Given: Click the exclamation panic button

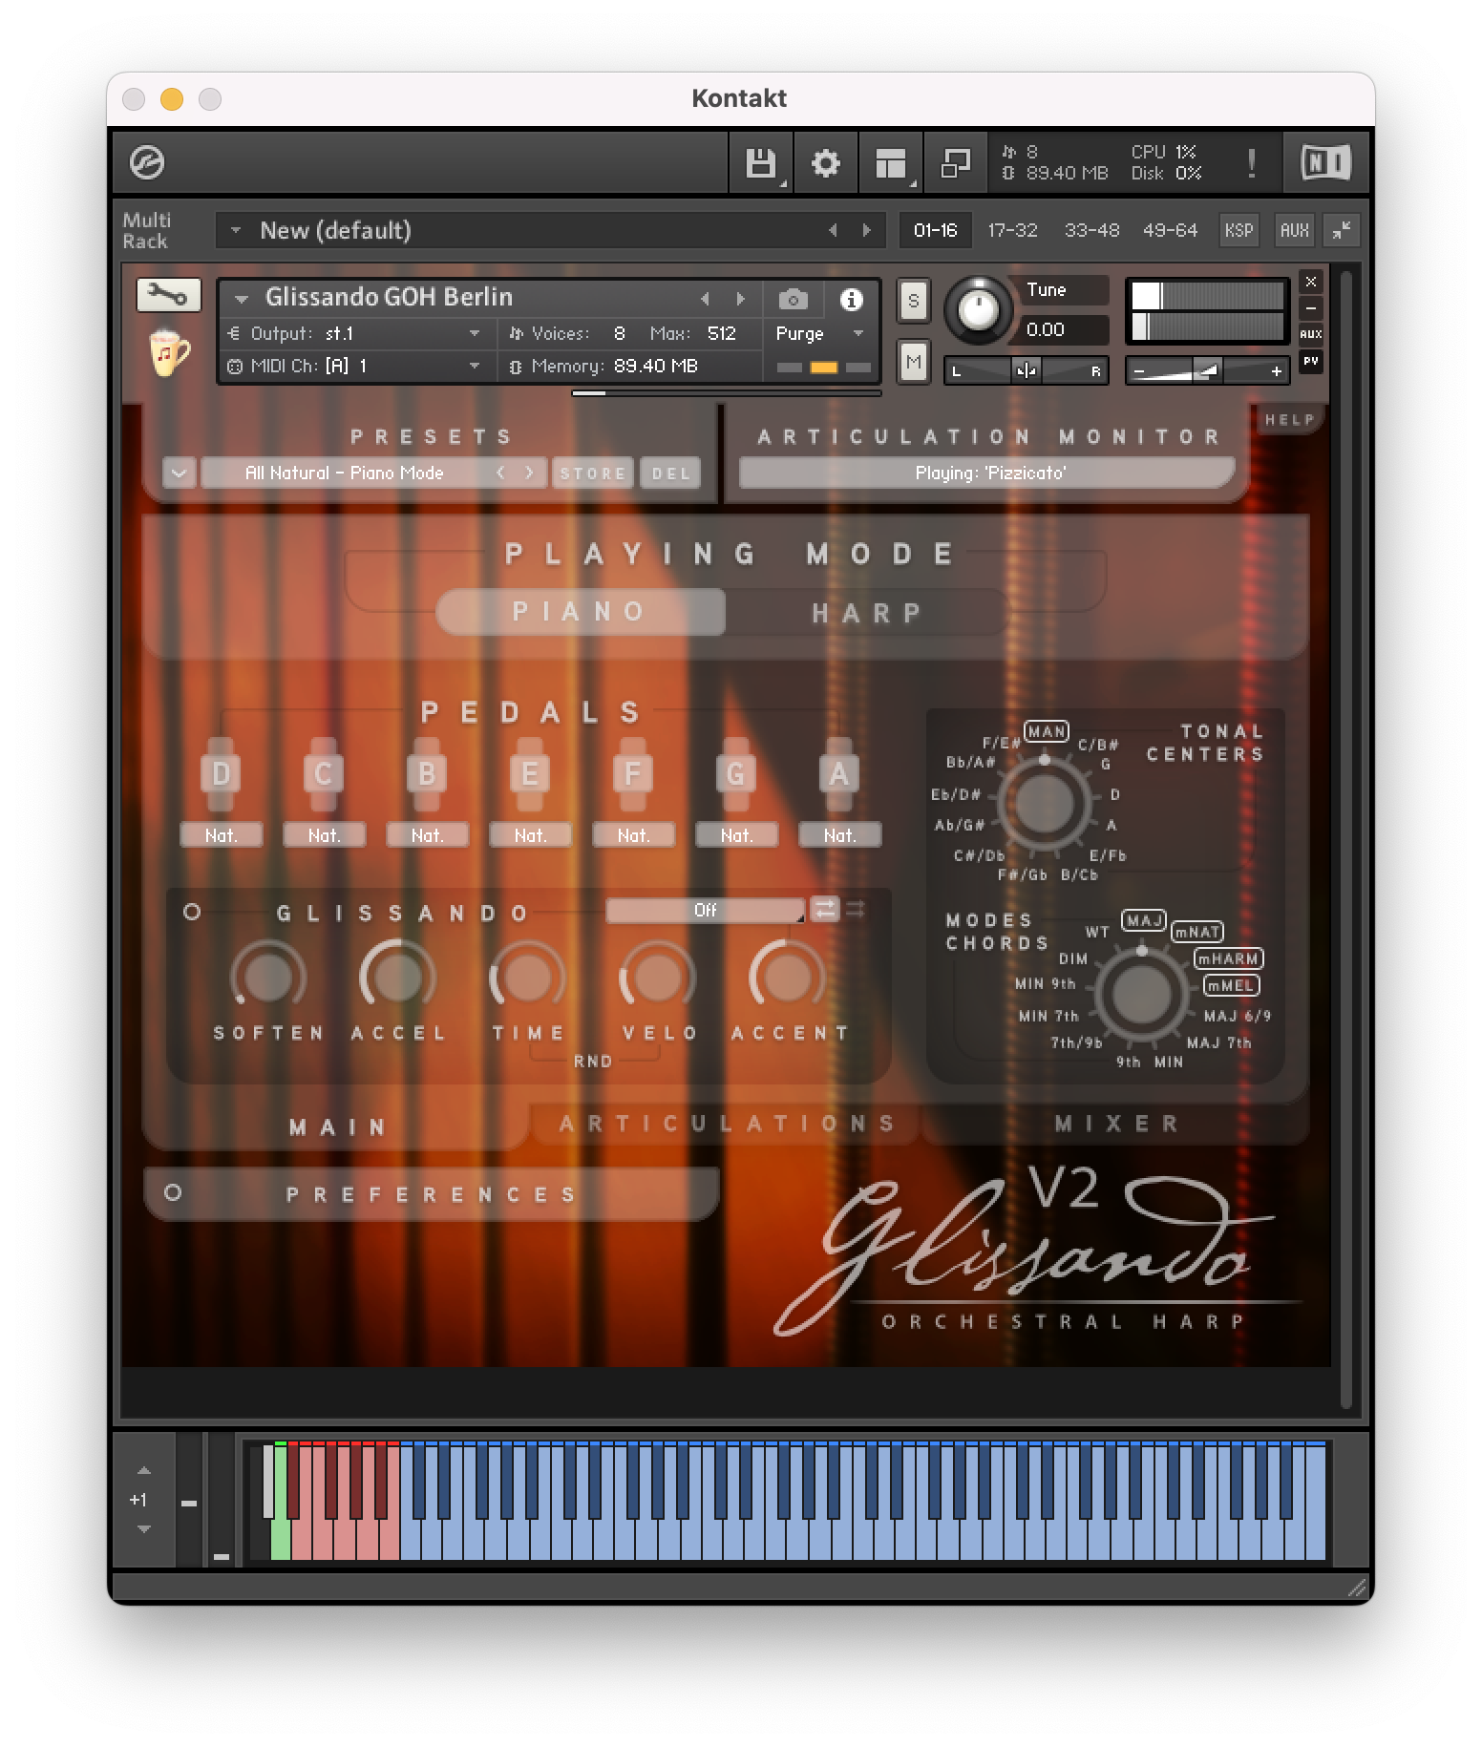Looking at the screenshot, I should click(x=1251, y=163).
